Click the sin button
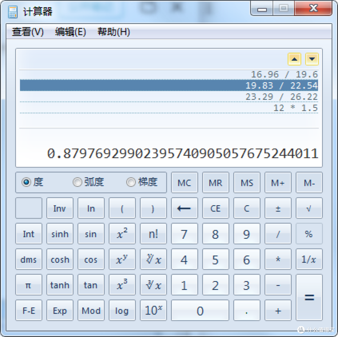 pos(91,234)
